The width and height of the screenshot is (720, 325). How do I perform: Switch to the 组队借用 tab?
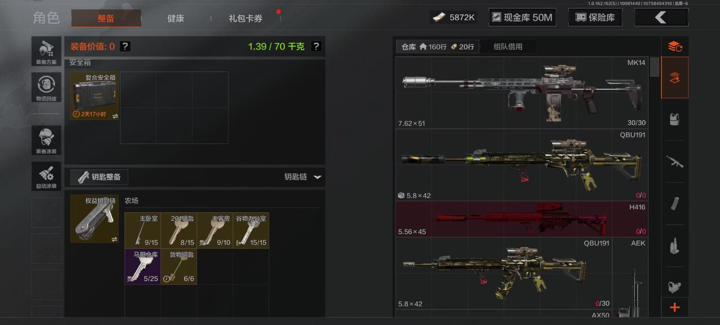point(508,47)
